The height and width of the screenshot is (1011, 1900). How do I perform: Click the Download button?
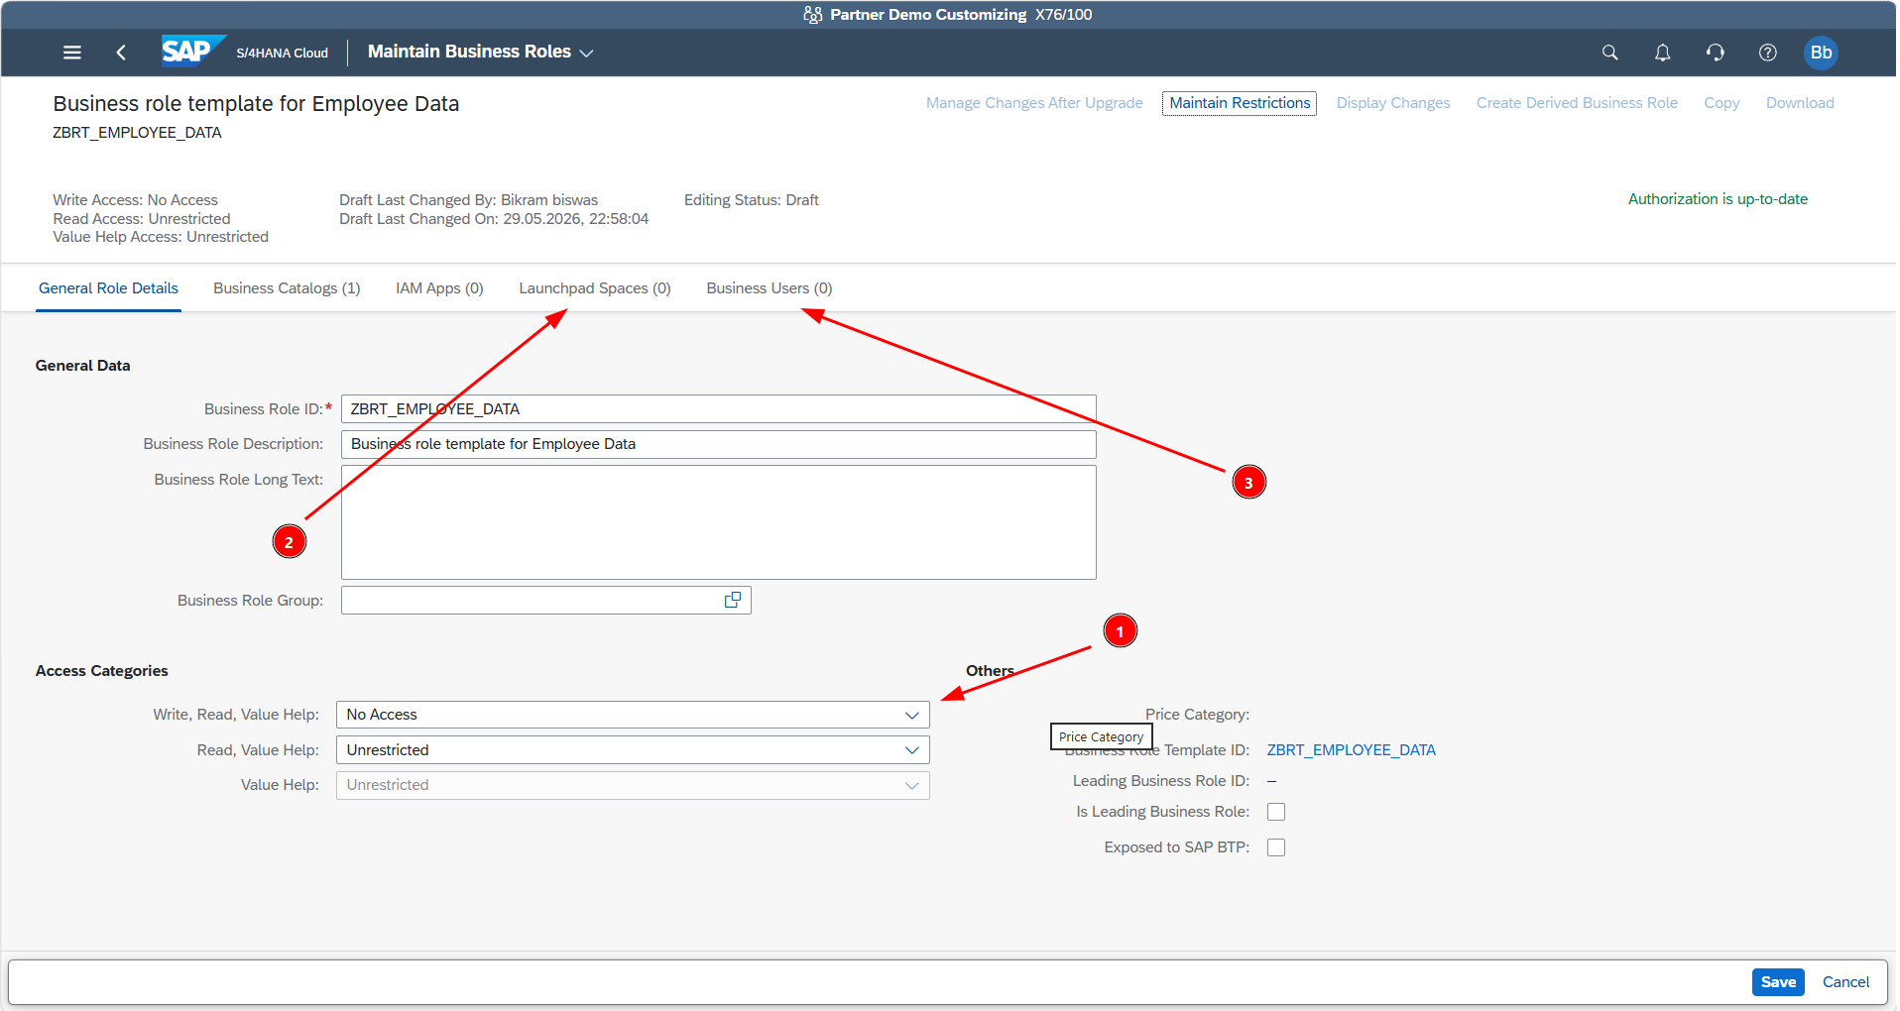coord(1800,103)
